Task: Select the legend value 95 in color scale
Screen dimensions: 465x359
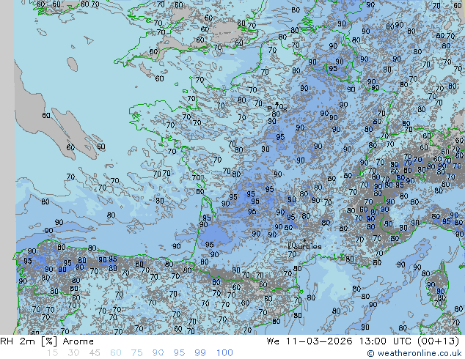Action: [x=179, y=353]
